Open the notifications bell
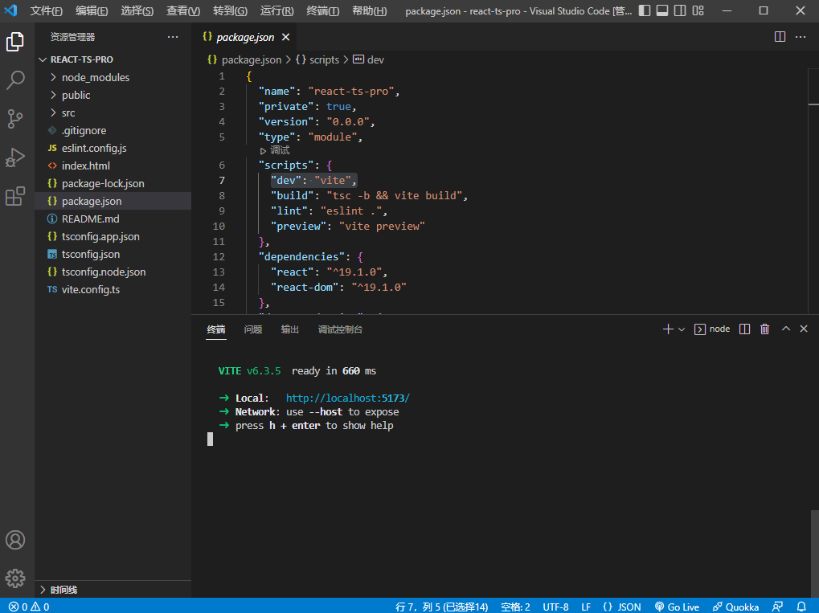The height and width of the screenshot is (613, 819). click(x=801, y=607)
